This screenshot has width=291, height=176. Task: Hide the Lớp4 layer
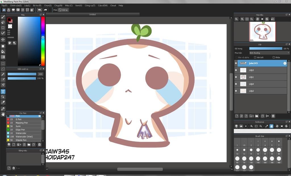pyautogui.click(x=236, y=84)
